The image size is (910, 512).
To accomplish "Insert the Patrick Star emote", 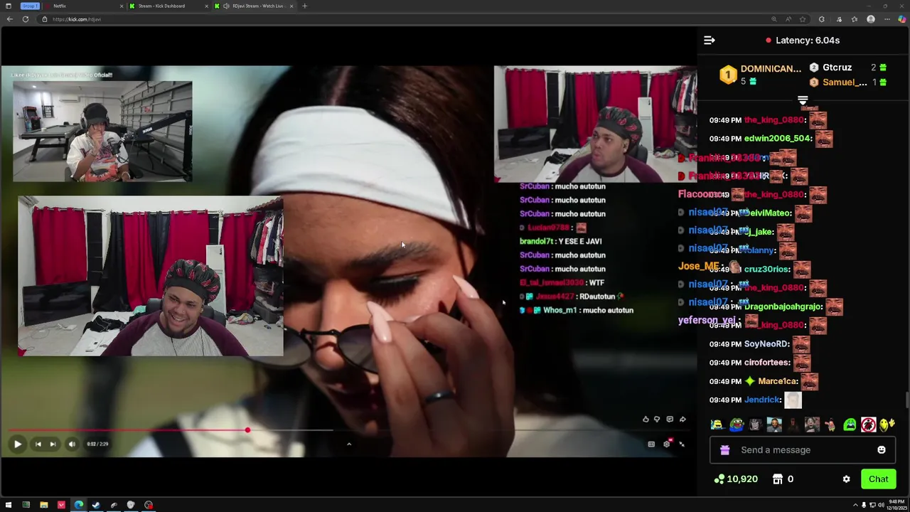I will pos(830,425).
